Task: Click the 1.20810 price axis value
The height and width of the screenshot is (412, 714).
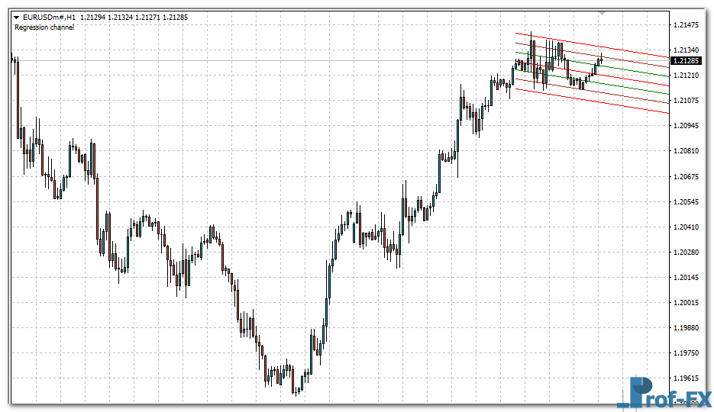Action: pos(689,151)
